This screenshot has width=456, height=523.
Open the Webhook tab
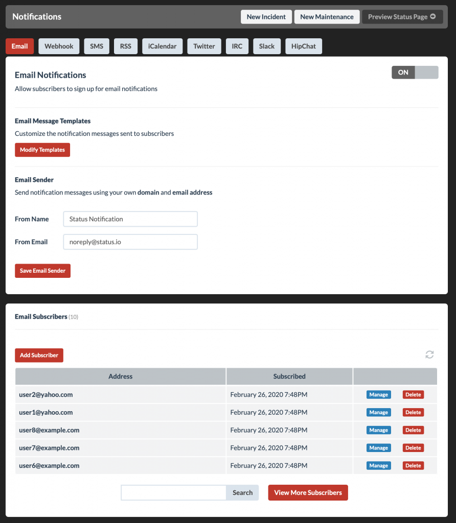[59, 46]
